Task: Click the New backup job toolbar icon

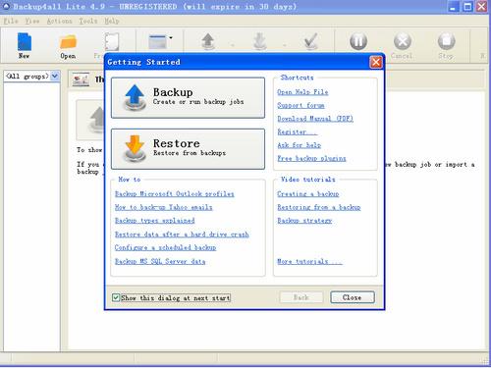Action: pos(24,42)
